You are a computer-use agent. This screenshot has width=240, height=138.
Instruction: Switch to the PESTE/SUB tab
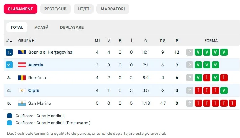click(55, 9)
